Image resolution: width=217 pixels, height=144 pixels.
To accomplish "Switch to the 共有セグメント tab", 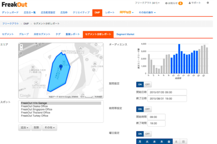I will 42,34.
